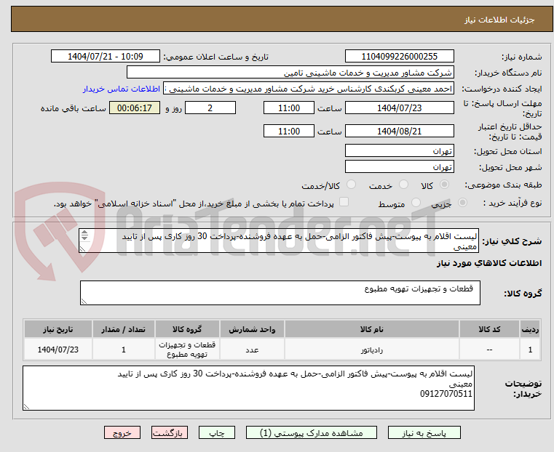Click the جزئیات اطلاعات نیاز page header
Image resolution: width=554 pixels, height=452 pixels.
click(499, 20)
